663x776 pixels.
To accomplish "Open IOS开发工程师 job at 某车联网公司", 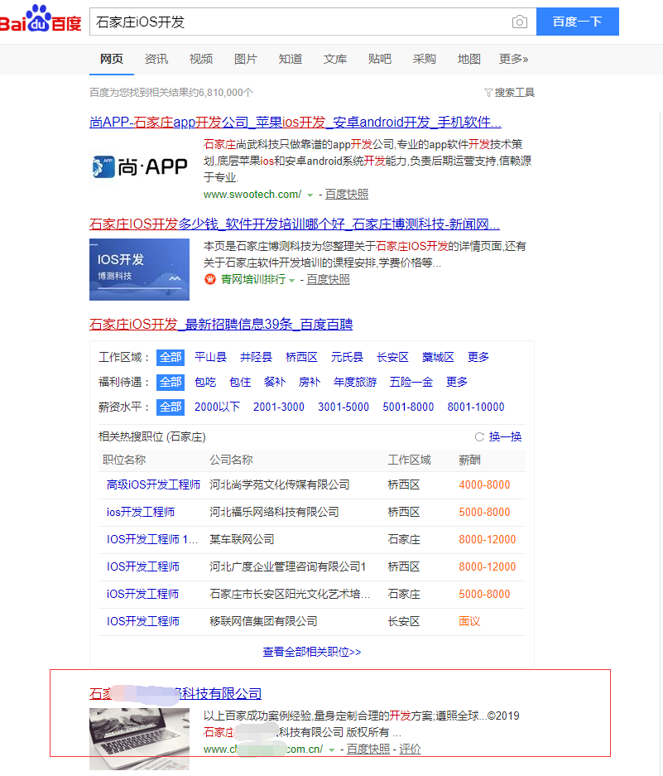I will click(152, 539).
